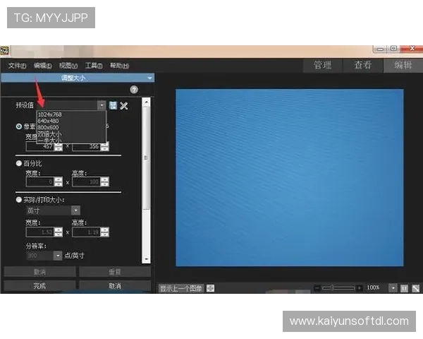Click the delete preset X icon
This screenshot has width=423, height=339.
click(124, 106)
